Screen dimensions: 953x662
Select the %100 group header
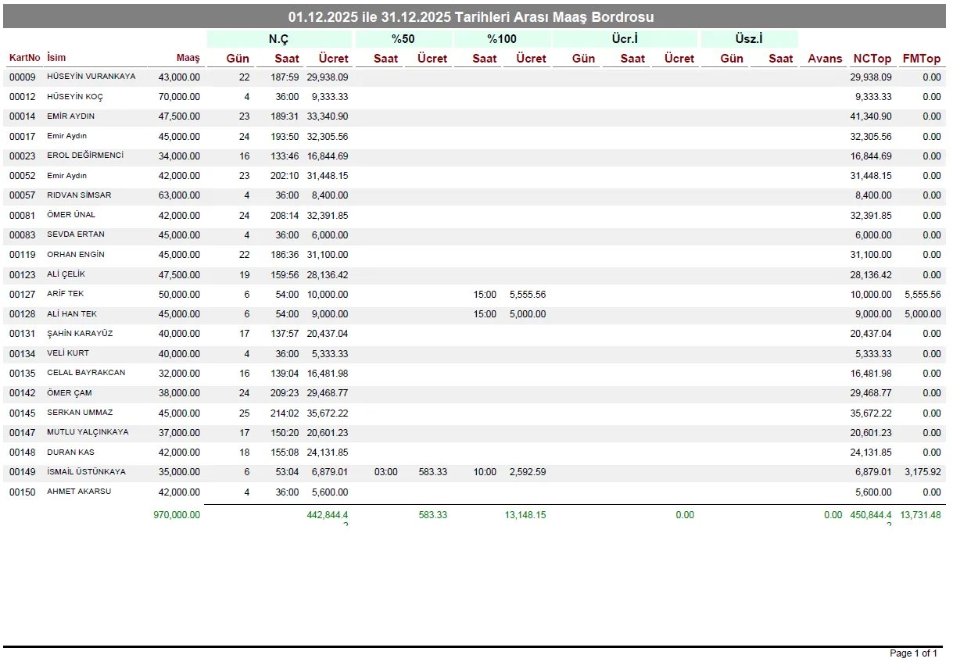pos(501,39)
